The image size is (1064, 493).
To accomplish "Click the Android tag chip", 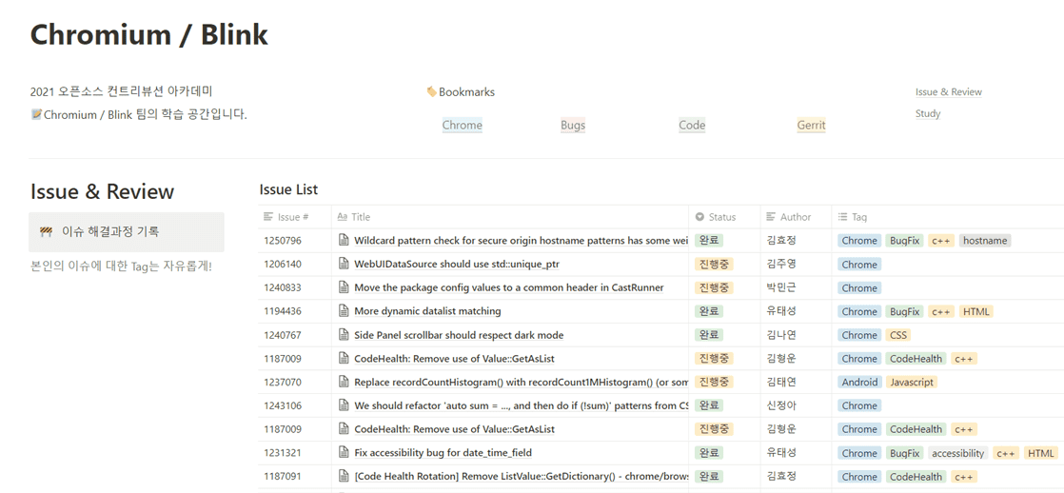I will (859, 382).
